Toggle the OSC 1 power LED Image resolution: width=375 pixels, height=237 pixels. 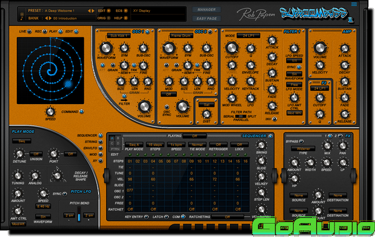[x=147, y=32]
